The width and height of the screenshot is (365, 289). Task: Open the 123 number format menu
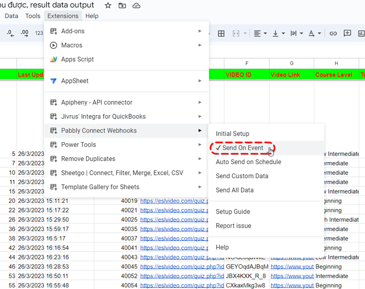coord(39,33)
